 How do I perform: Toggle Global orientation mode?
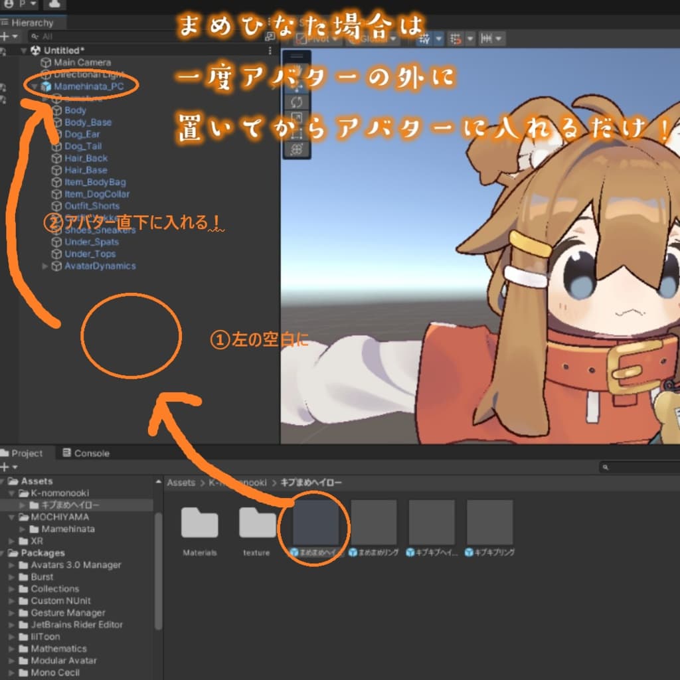372,39
